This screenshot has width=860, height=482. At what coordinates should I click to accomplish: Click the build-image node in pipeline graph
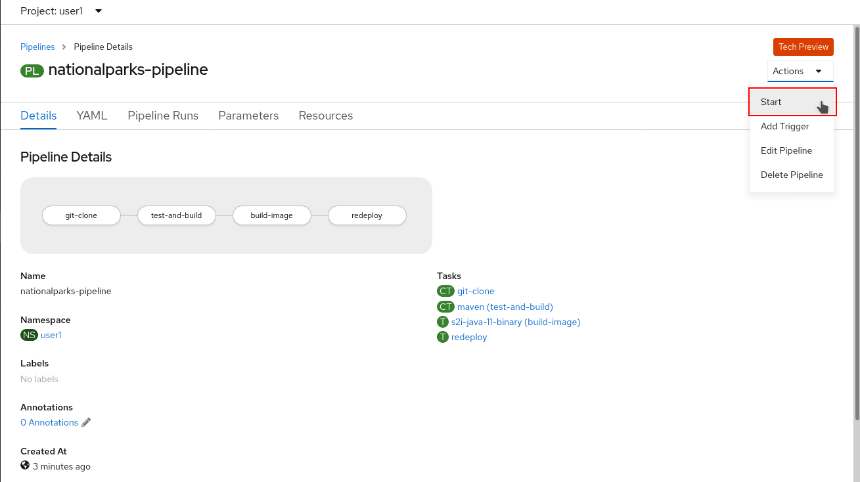tap(271, 215)
